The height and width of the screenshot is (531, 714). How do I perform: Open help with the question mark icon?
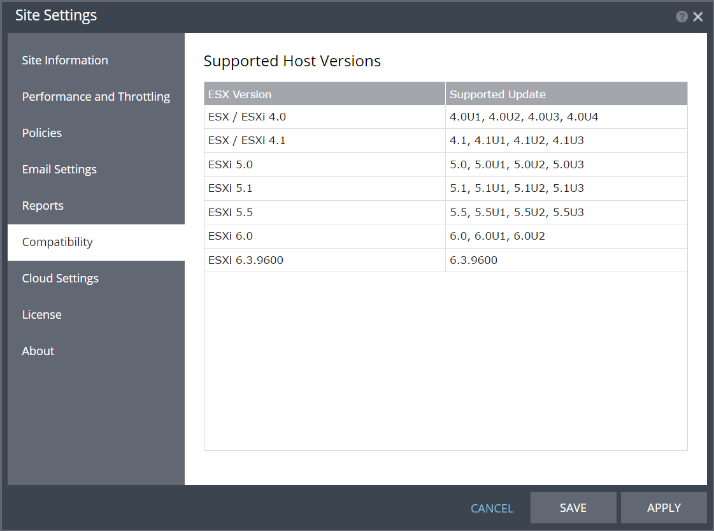click(682, 17)
